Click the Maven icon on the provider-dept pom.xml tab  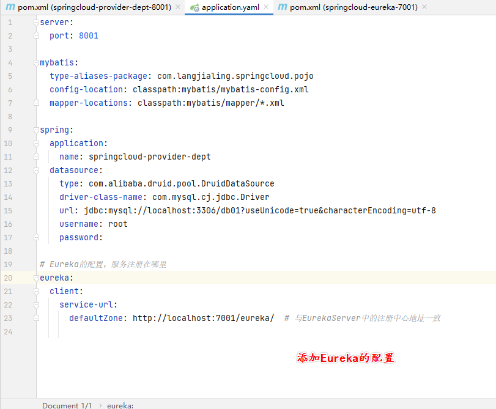click(10, 7)
